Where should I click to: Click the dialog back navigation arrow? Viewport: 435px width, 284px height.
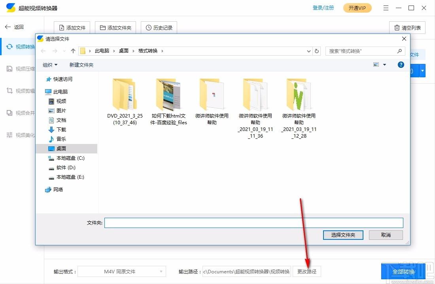click(x=43, y=51)
